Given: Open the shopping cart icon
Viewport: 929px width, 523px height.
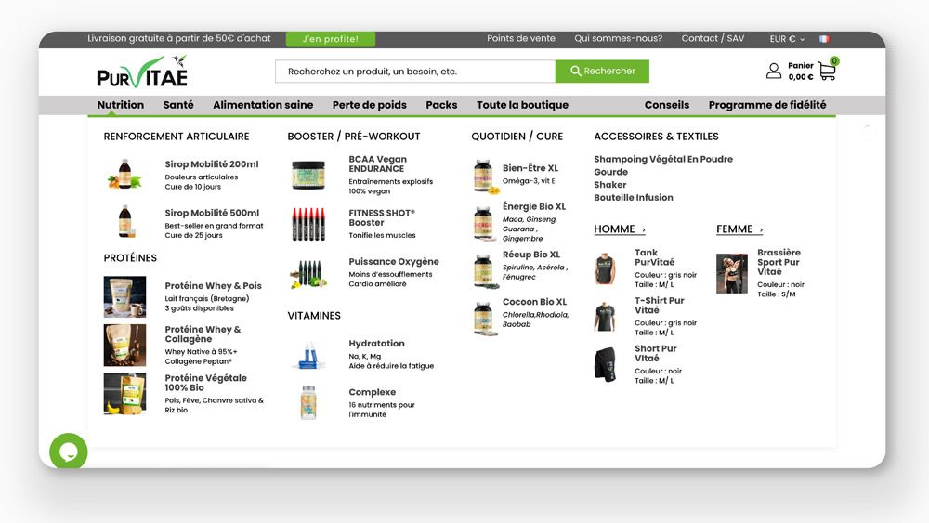Looking at the screenshot, I should [828, 70].
